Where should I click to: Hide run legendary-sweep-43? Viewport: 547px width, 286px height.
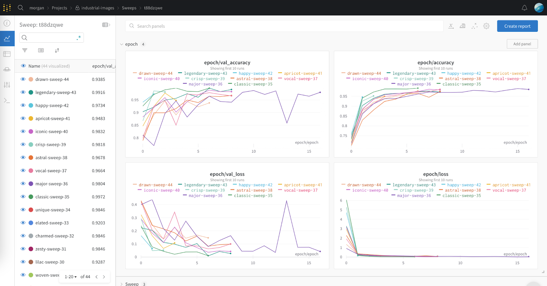coord(23,92)
